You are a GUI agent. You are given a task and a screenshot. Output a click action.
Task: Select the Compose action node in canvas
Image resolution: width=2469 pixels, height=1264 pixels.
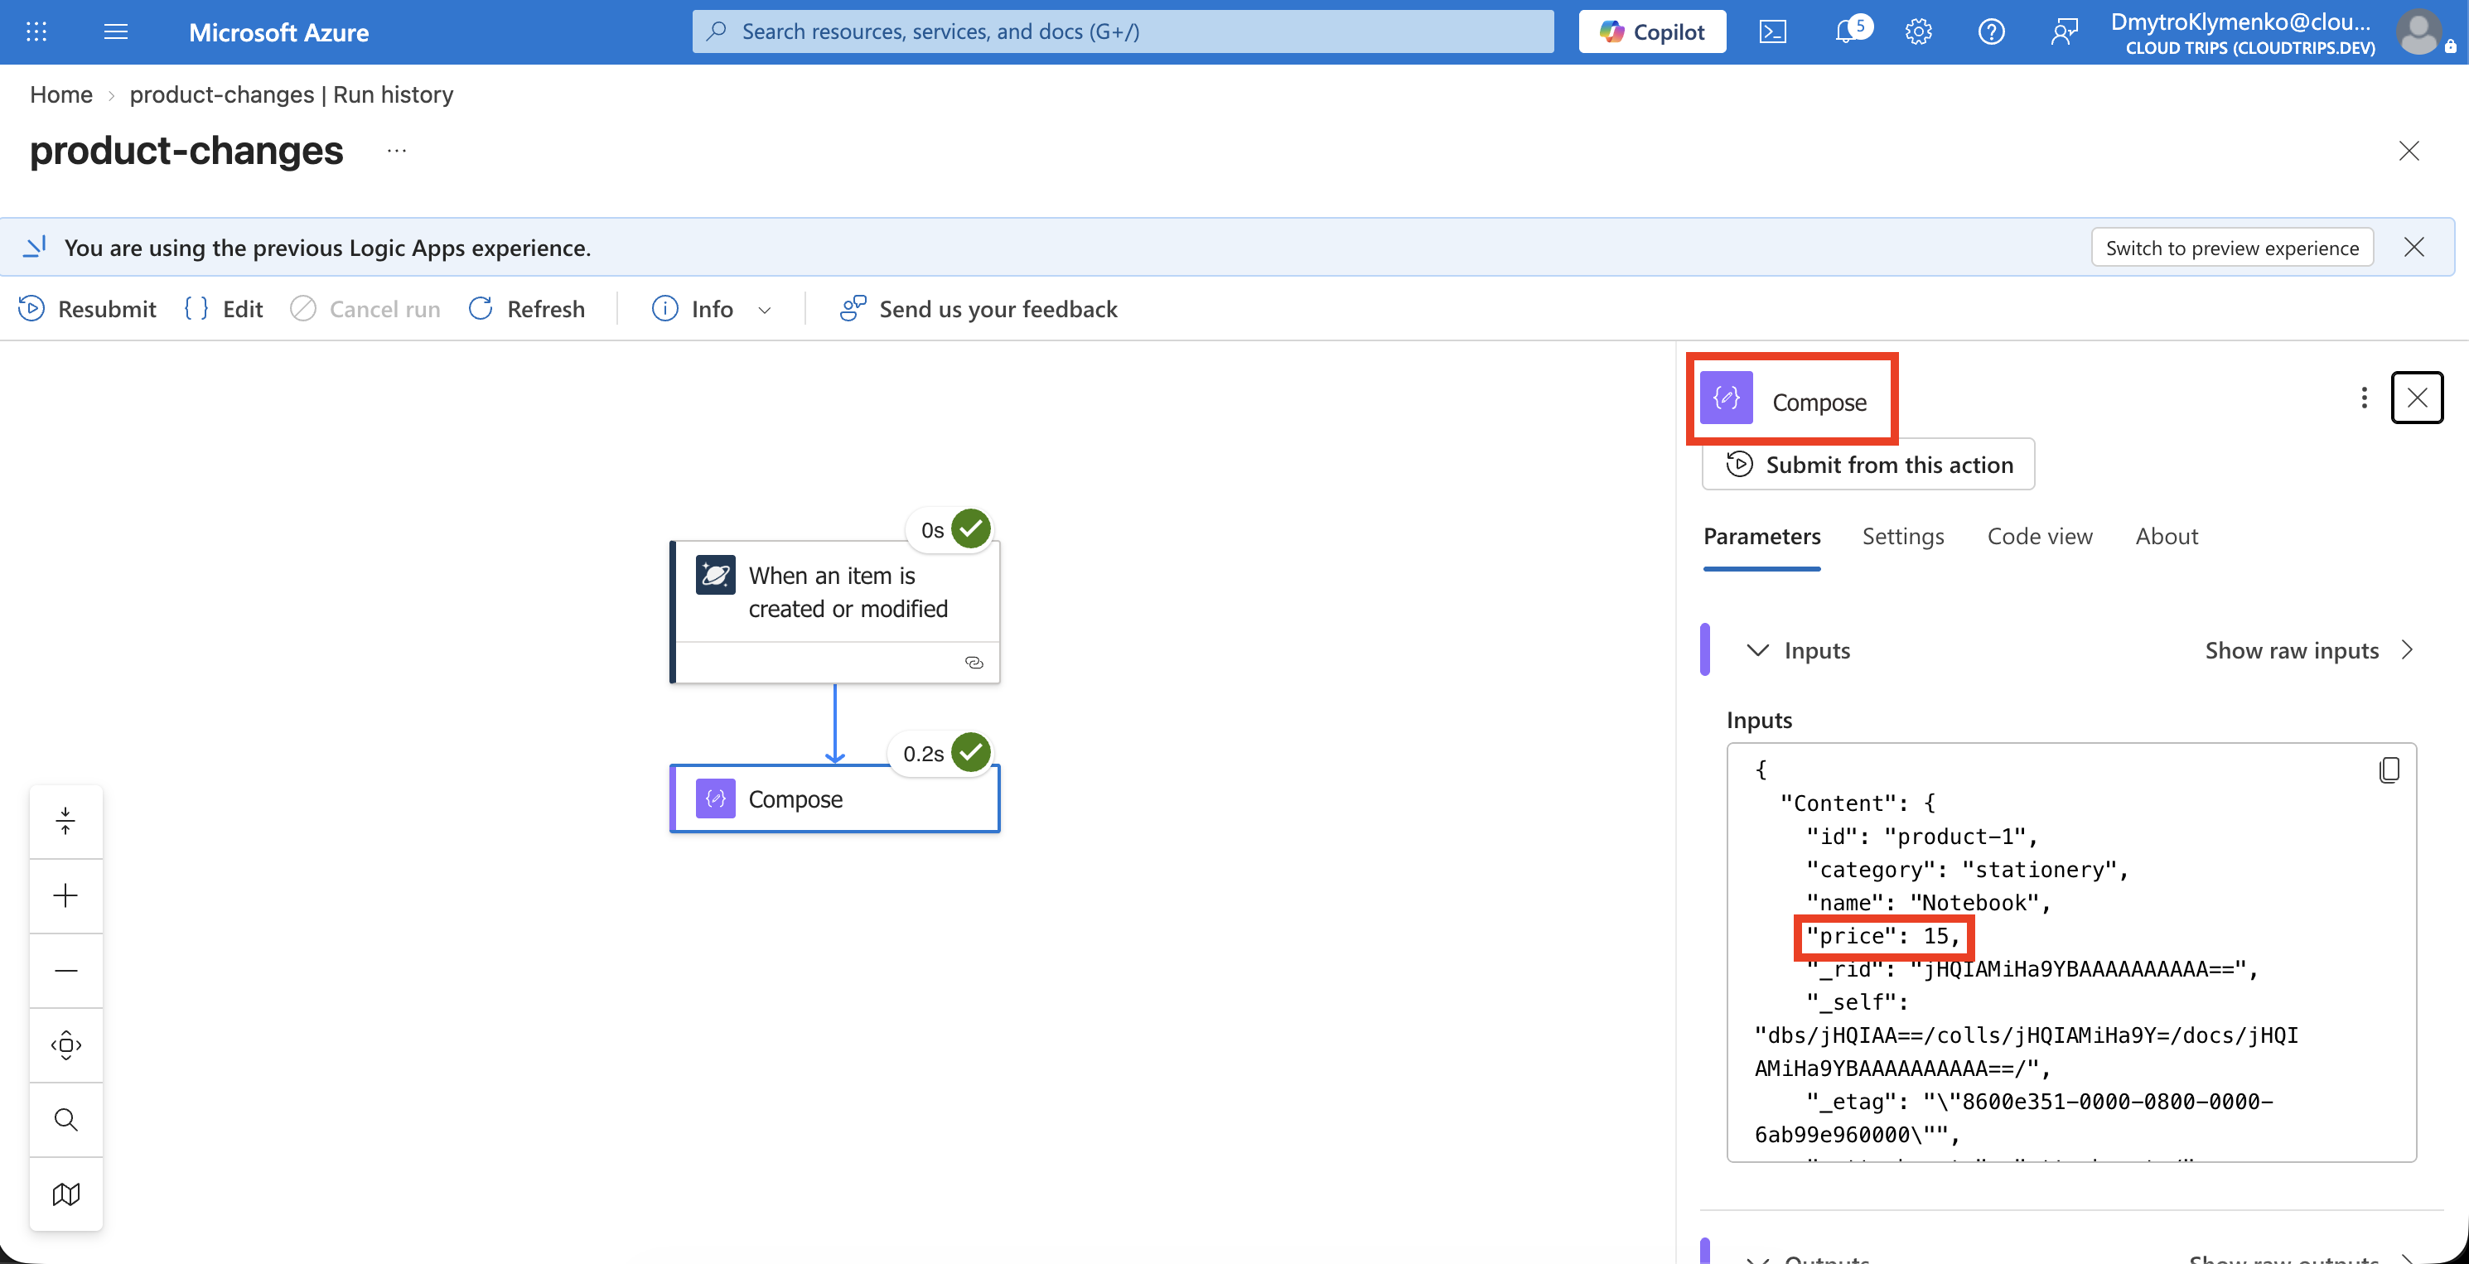coord(835,798)
